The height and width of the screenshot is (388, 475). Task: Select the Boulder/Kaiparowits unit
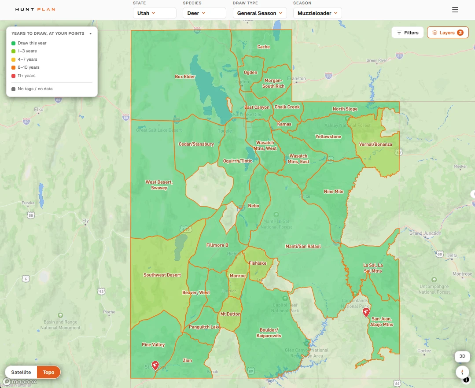269,333
